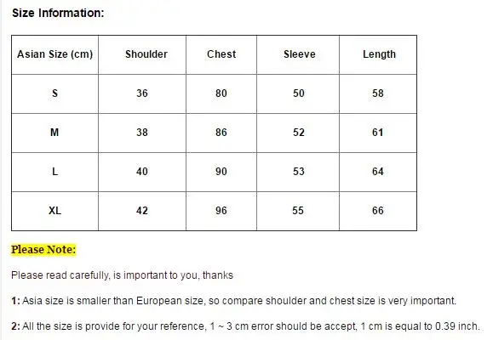This screenshot has height=340, width=493.
Task: Select the XL size row label
Action: 54,210
